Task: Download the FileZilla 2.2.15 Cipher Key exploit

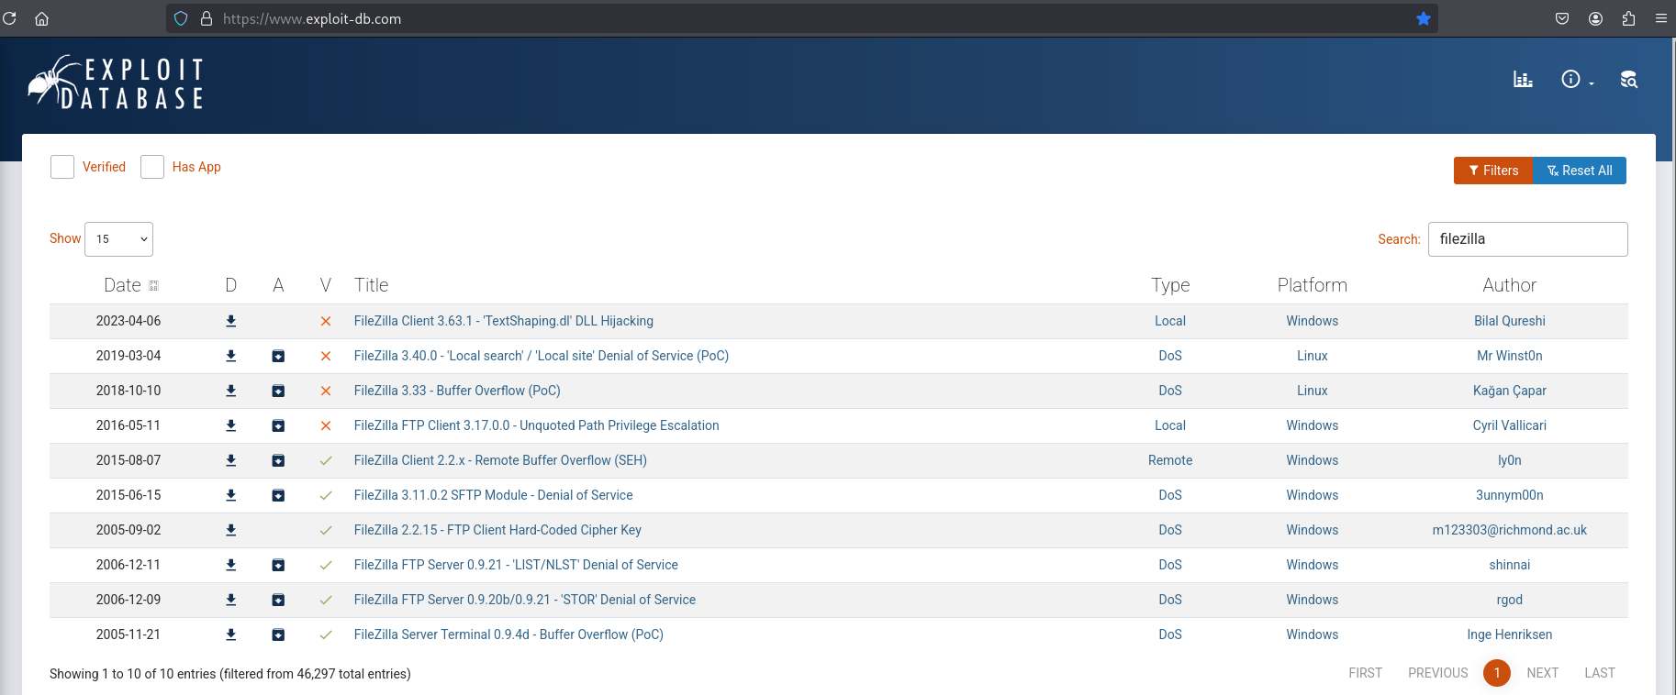Action: [x=231, y=530]
